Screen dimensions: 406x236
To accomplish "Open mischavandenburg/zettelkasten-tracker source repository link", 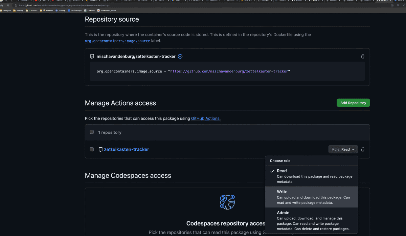I will pos(136,57).
